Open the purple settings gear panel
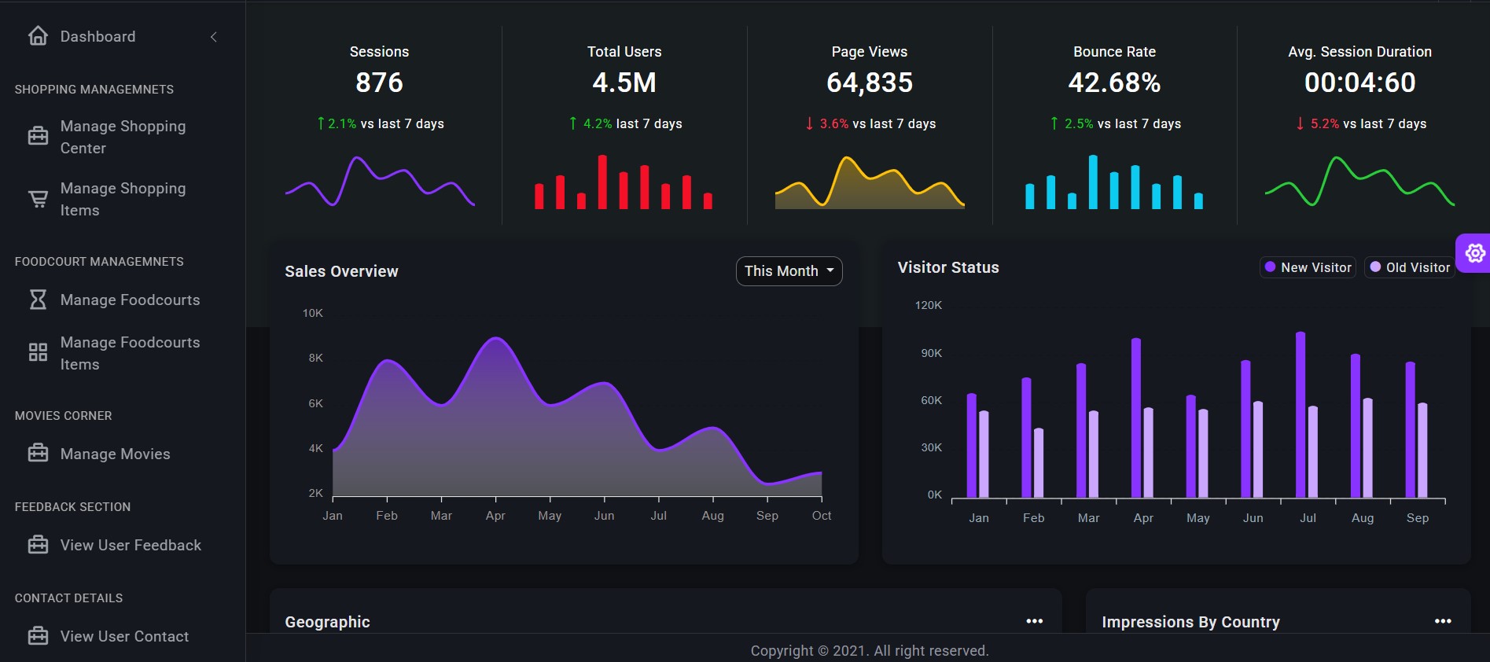Viewport: 1490px width, 662px height. [1474, 253]
